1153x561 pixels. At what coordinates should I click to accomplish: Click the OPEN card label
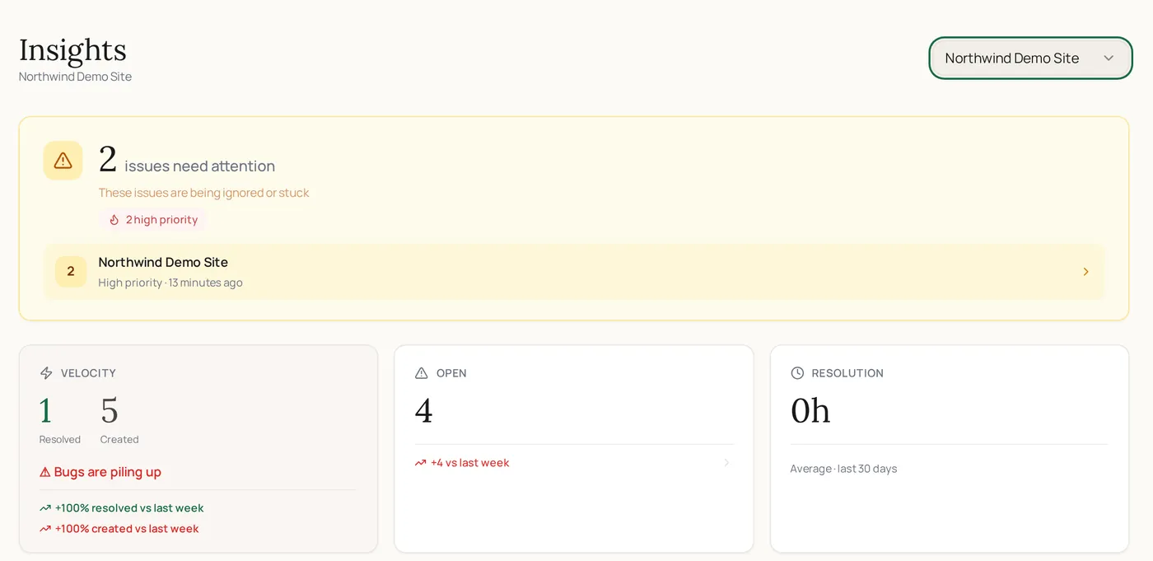451,373
